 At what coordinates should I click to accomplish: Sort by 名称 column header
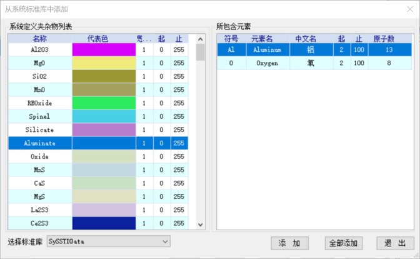tap(40, 39)
